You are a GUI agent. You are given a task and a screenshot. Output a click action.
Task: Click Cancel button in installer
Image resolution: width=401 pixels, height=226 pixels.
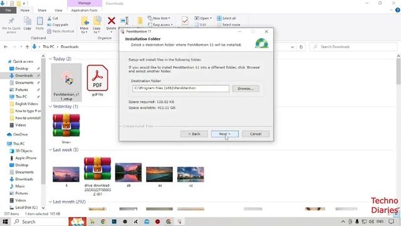point(256,134)
